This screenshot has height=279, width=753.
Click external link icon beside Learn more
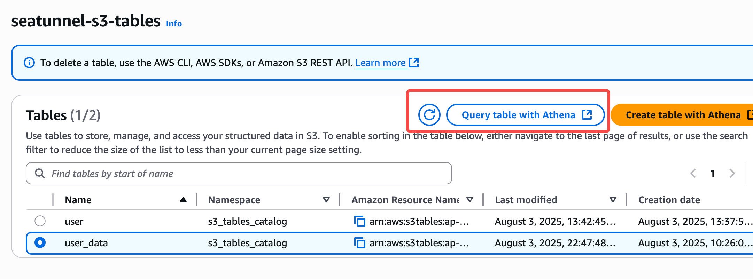[414, 63]
